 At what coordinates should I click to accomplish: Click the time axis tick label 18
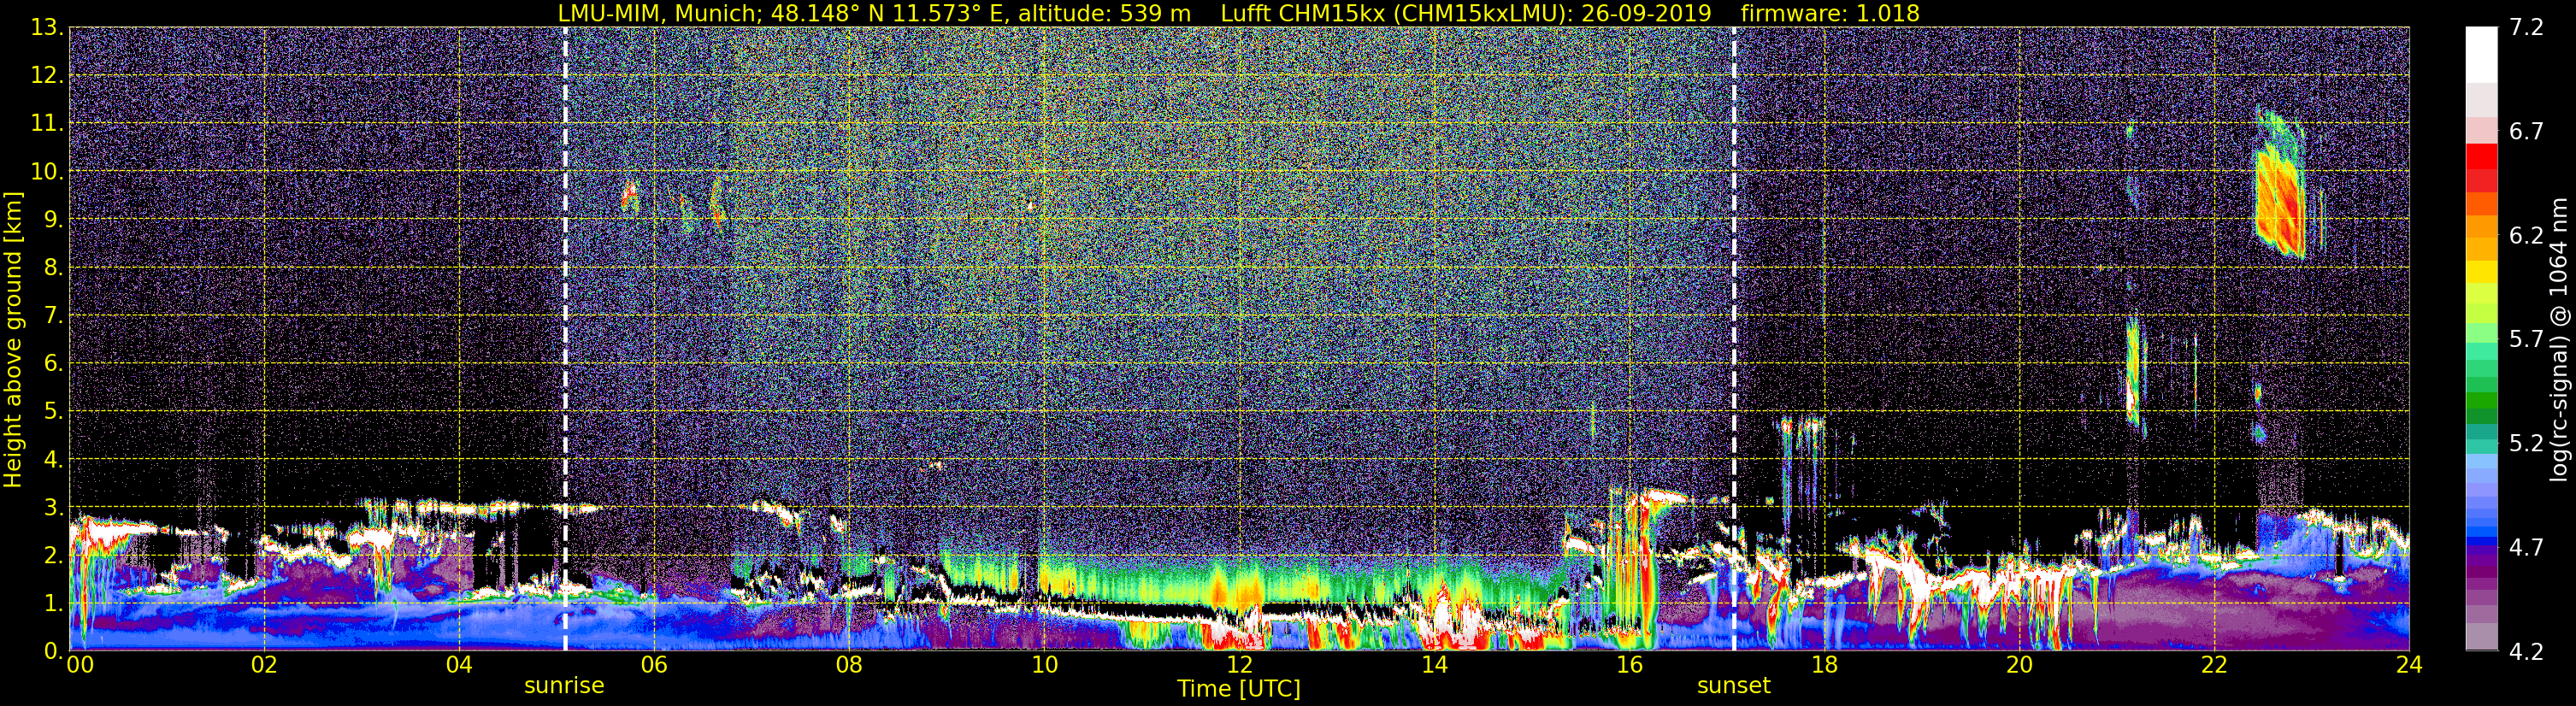click(1824, 665)
